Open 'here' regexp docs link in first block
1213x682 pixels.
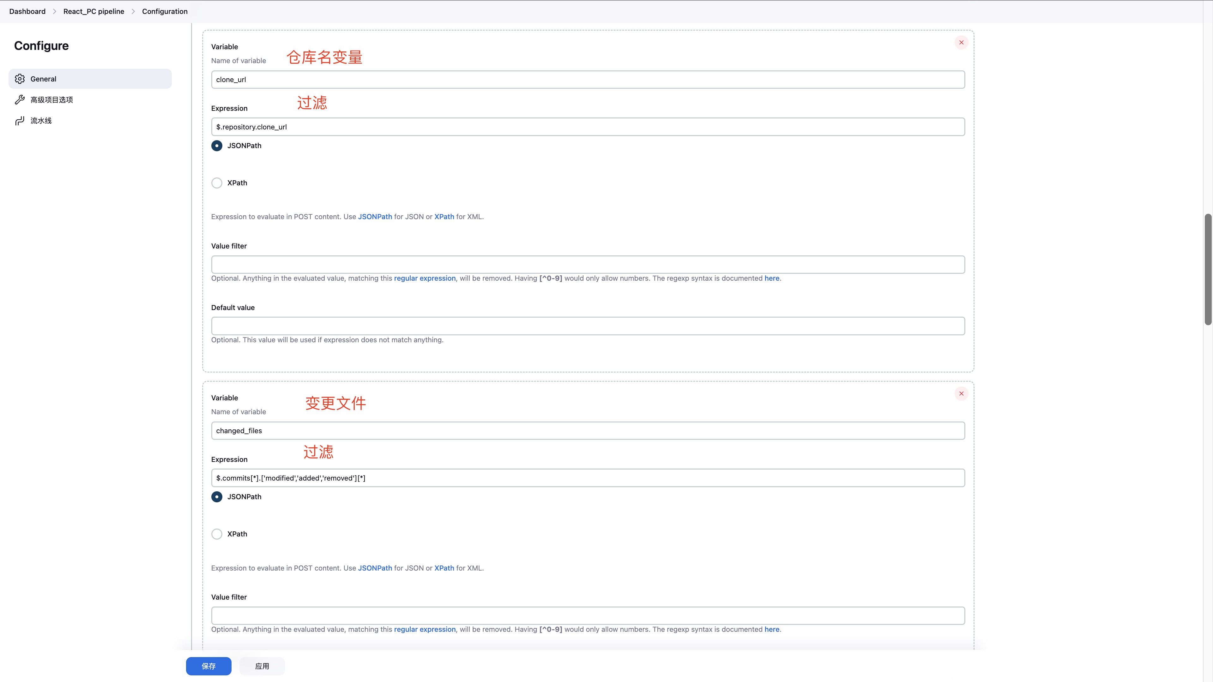click(772, 278)
